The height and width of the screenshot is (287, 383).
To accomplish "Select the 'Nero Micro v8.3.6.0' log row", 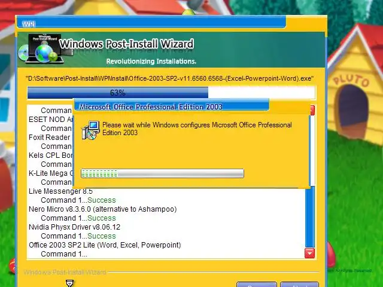I will tap(102, 209).
